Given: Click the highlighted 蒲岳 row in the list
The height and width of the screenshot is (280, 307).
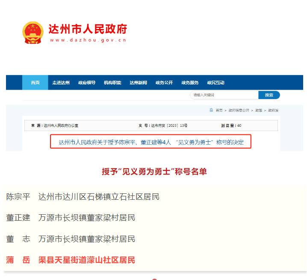Looking at the screenshot, I should click(71, 260).
